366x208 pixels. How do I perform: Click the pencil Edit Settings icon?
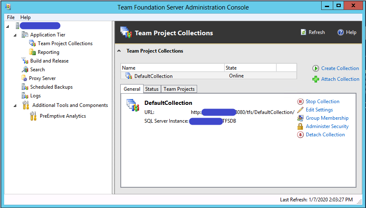(x=300, y=110)
